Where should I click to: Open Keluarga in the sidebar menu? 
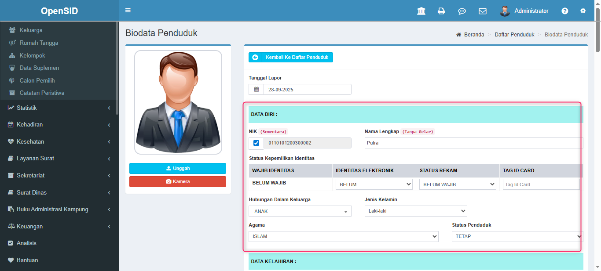(31, 30)
